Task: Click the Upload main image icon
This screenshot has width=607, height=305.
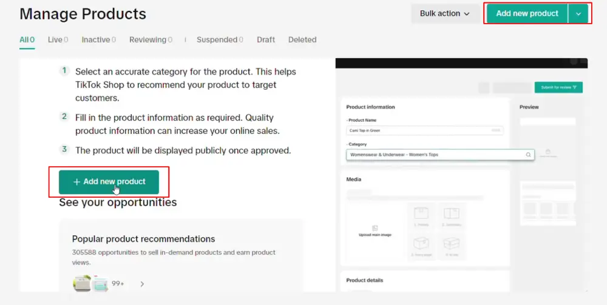Action: pos(375,228)
